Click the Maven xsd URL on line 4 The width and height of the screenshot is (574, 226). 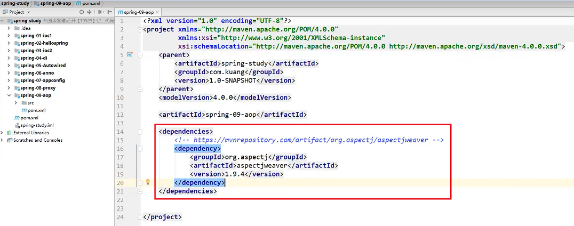click(475, 46)
